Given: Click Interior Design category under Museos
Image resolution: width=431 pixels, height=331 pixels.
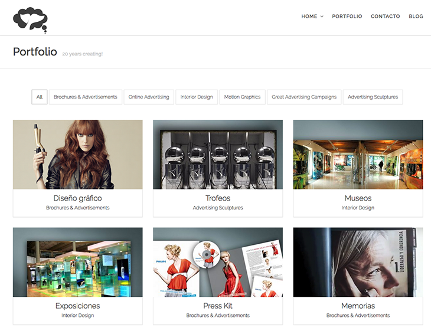Looking at the screenshot, I should (x=358, y=208).
